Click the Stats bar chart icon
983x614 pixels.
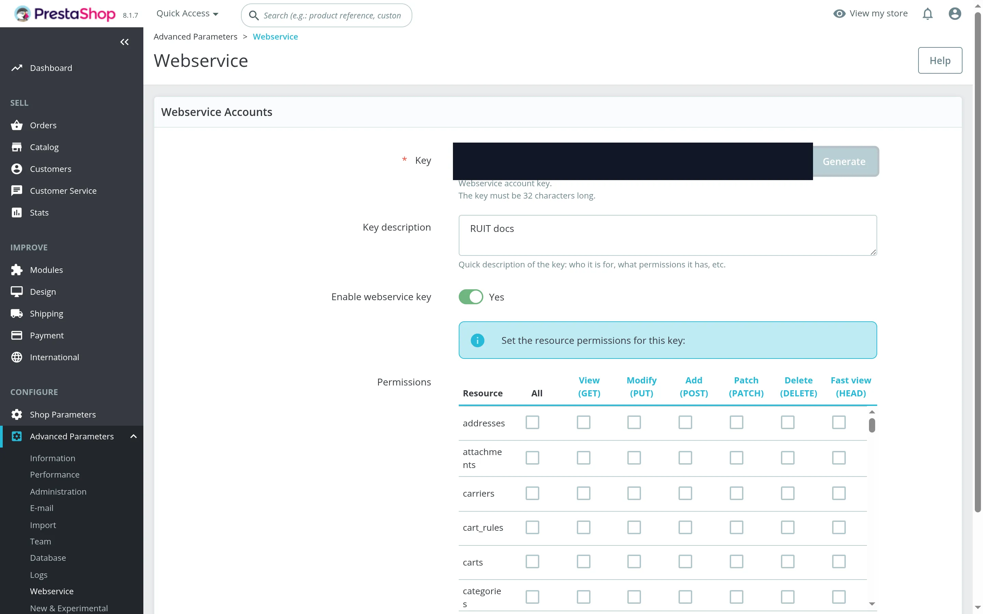click(x=17, y=213)
